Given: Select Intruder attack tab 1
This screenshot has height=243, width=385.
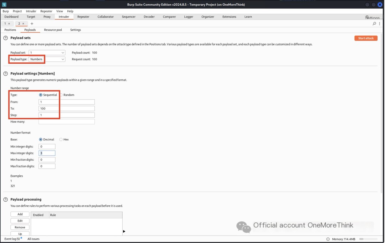Looking at the screenshot, I should [x=5, y=24].
